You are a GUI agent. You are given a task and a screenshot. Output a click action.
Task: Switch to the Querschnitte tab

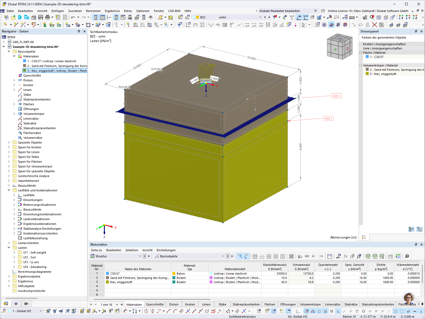155,304
